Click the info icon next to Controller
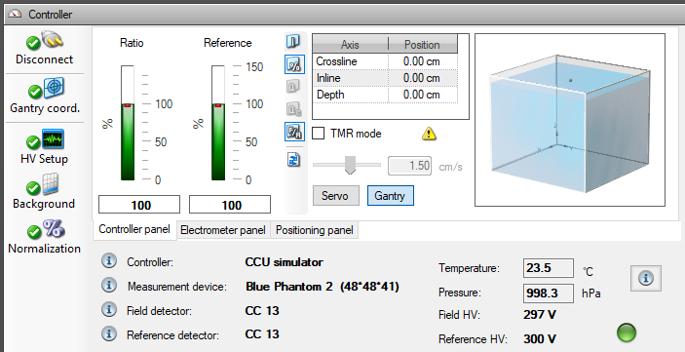Viewport: 685px width, 352px height. [109, 261]
